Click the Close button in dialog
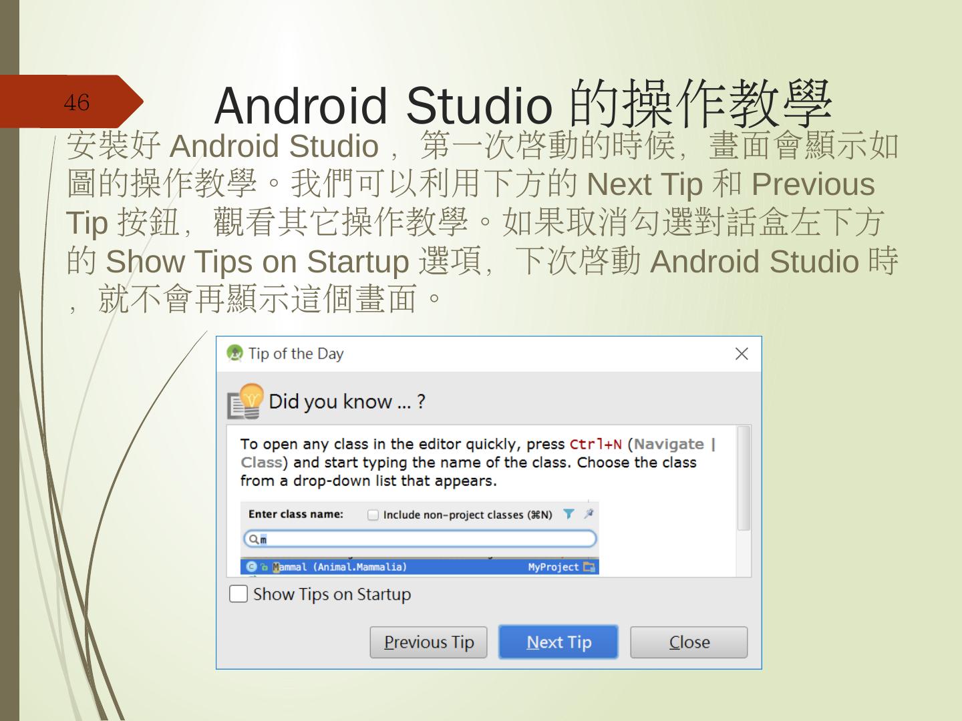The image size is (962, 721). click(689, 642)
